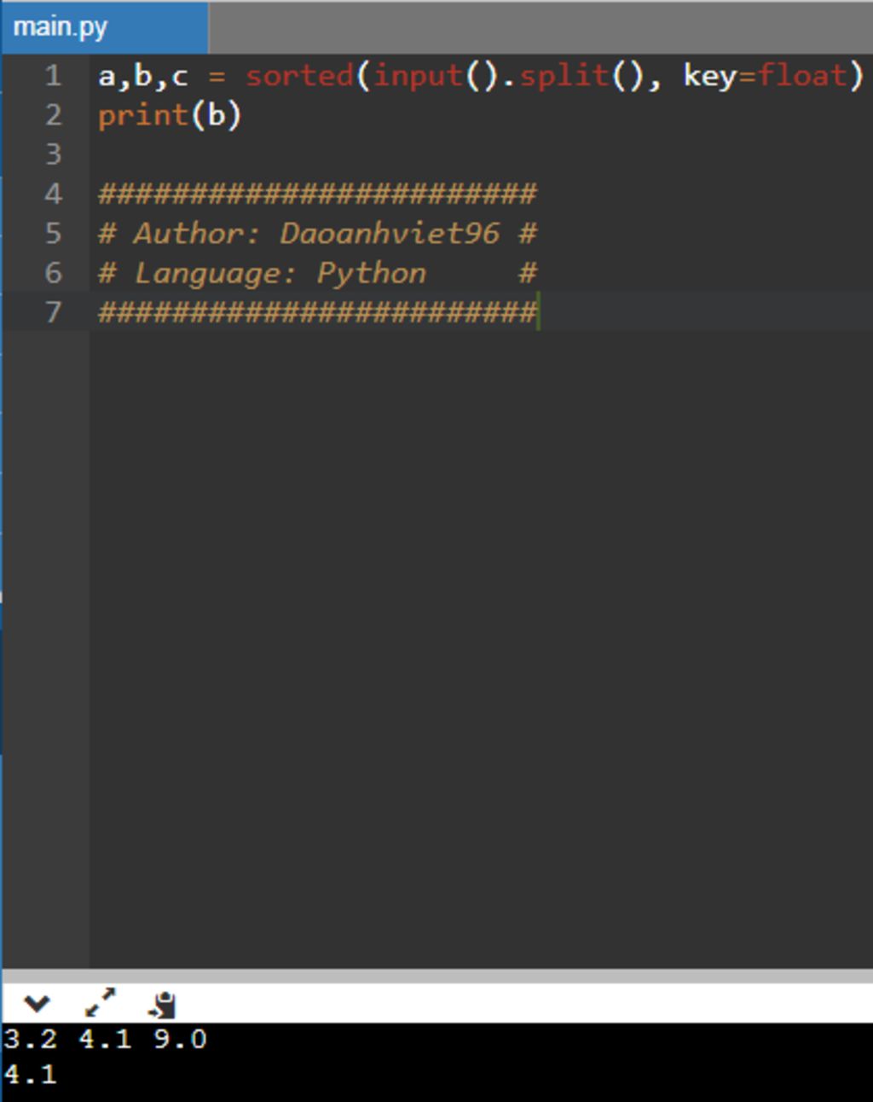Click the console input line '3.2 4.1 9.0'
Image resolution: width=873 pixels, height=1102 pixels.
105,1039
